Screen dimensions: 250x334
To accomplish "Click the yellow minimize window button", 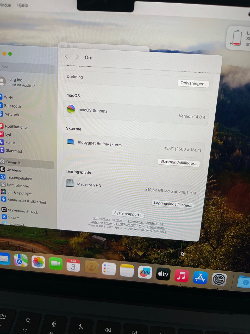I will click(4, 54).
